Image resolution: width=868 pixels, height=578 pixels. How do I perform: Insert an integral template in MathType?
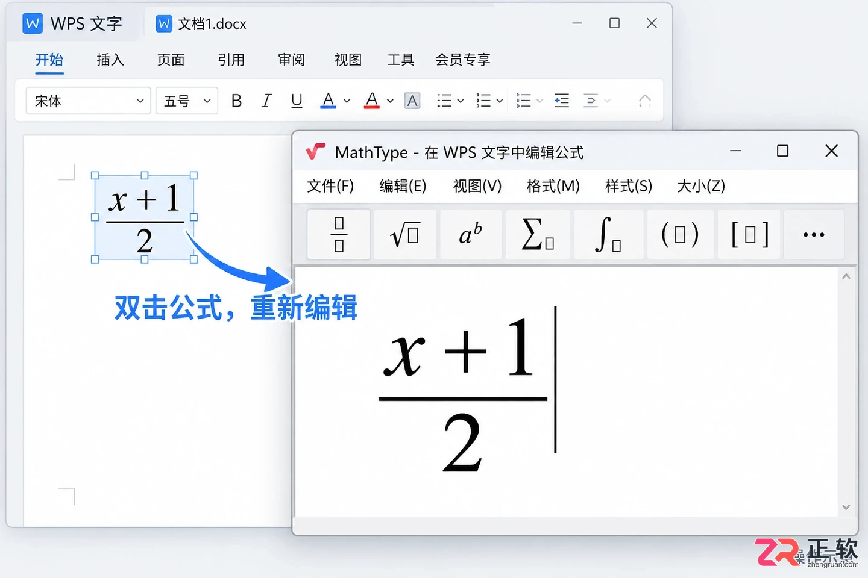608,234
